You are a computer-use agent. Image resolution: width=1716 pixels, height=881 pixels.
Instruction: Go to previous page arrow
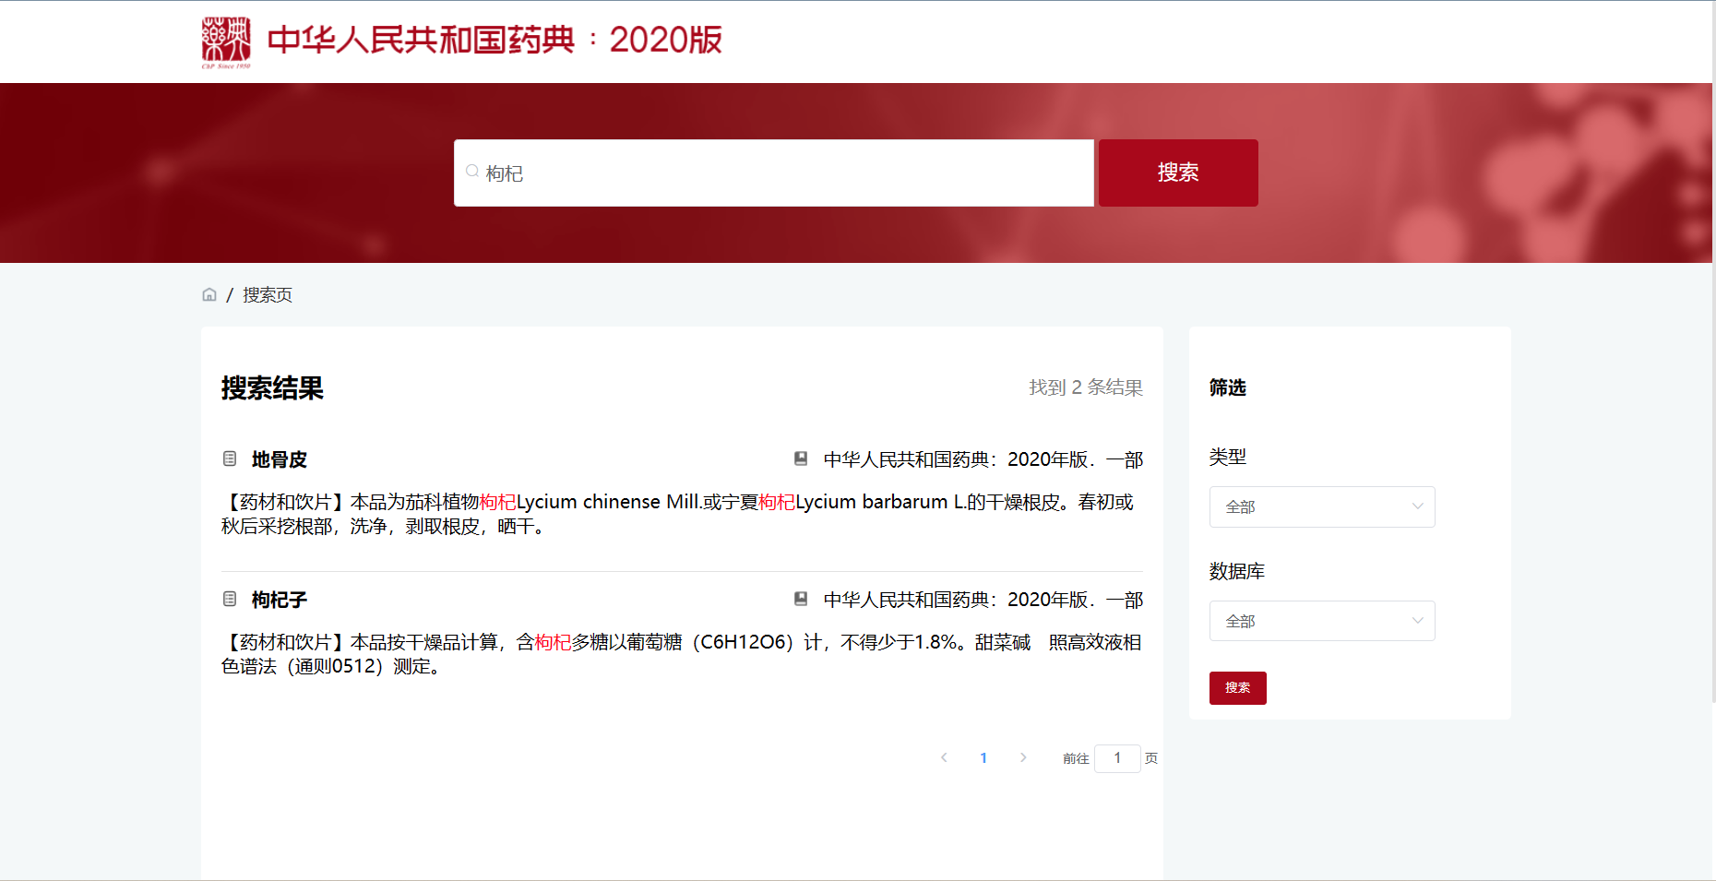pos(944,757)
